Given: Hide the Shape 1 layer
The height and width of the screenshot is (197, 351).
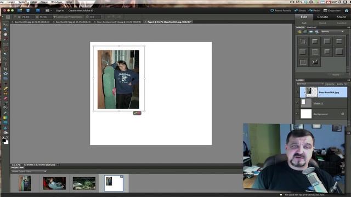Looking at the screenshot, I should coord(297,103).
